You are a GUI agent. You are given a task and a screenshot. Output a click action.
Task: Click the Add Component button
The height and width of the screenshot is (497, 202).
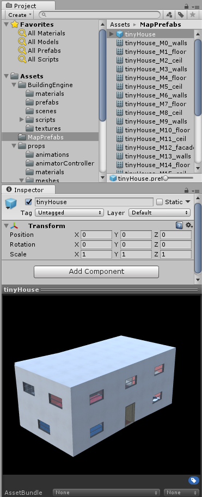96,272
